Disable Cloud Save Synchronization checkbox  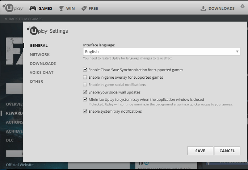coord(85,70)
